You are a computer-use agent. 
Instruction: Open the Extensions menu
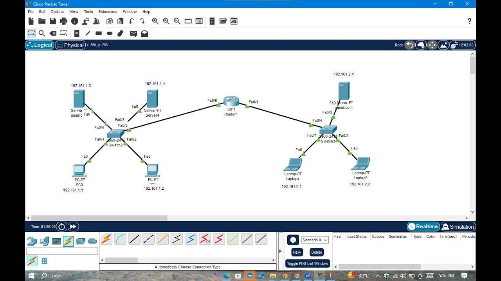click(108, 12)
